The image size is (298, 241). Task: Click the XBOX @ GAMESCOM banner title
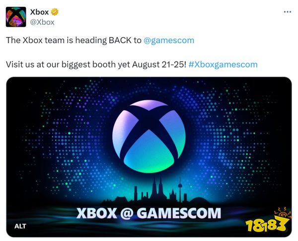coord(149,213)
